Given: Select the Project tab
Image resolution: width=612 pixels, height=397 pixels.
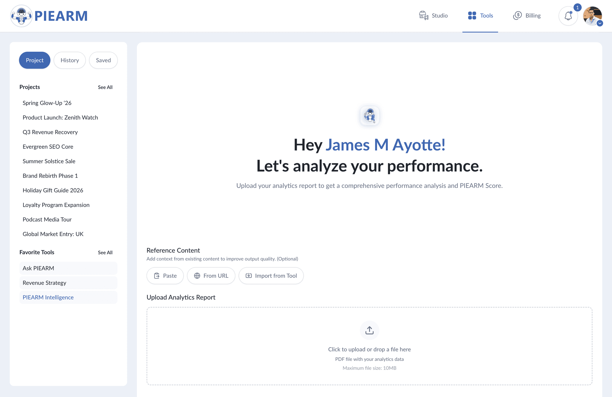Looking at the screenshot, I should pyautogui.click(x=35, y=60).
